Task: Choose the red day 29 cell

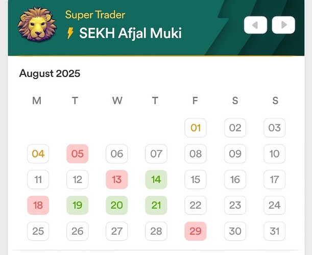Action: [196, 231]
